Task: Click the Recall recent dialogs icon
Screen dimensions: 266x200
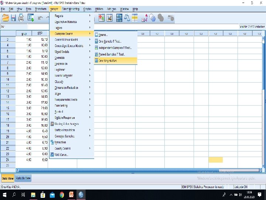Action: (x=31, y=18)
